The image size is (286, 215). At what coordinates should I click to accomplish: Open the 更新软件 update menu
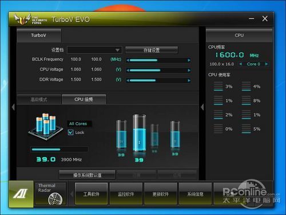[x=161, y=194]
